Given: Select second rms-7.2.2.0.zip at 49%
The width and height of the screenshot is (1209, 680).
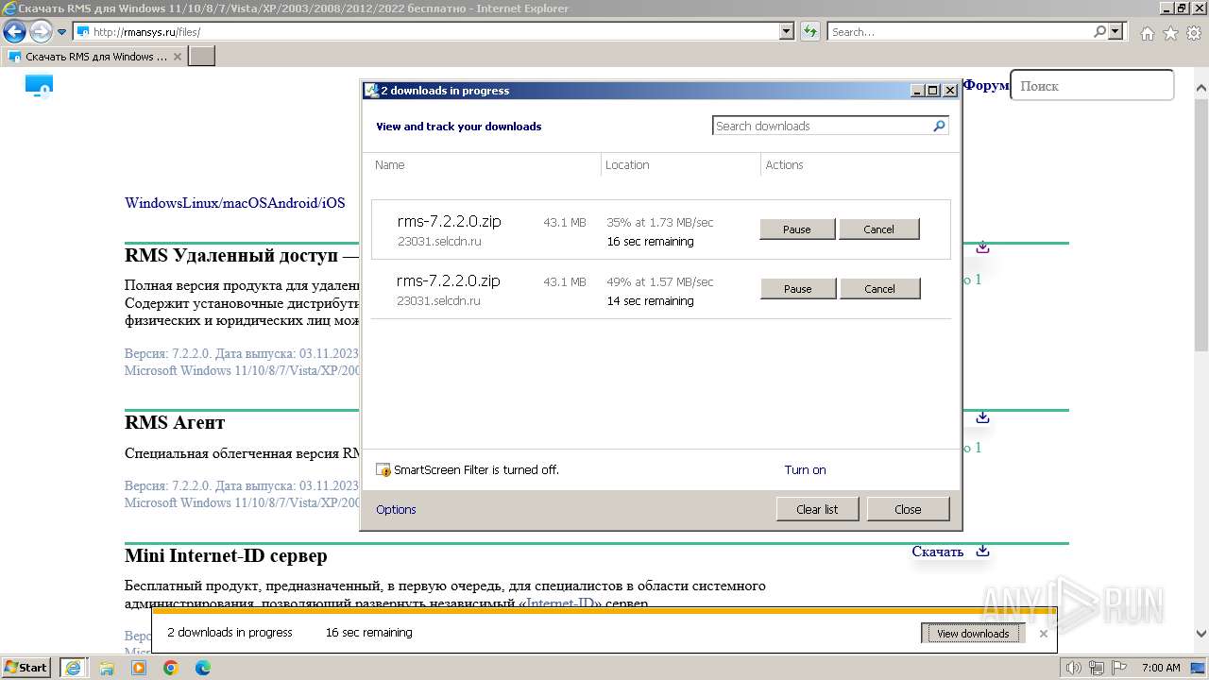Looking at the screenshot, I should click(x=660, y=289).
